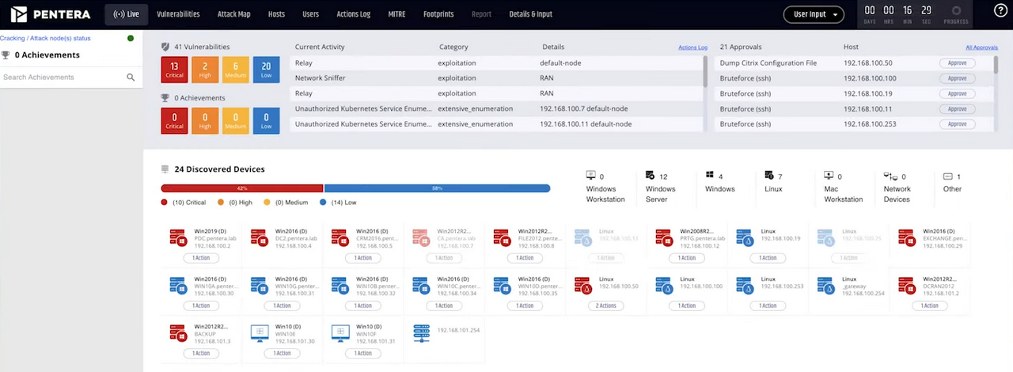Switch to the Vulnerabilities tab
This screenshot has height=372, width=1013.
click(178, 14)
